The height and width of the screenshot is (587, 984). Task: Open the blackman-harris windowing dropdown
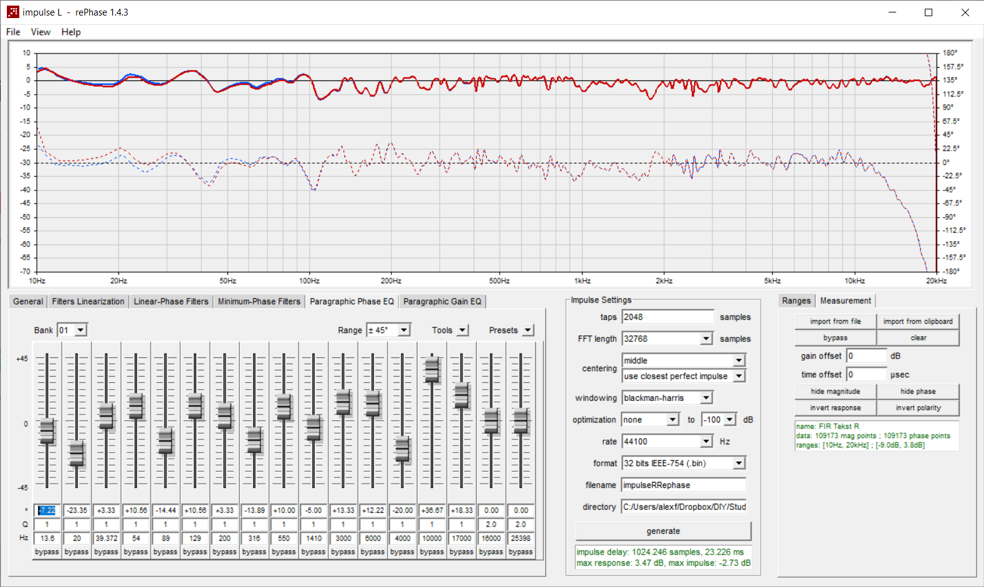click(x=706, y=398)
